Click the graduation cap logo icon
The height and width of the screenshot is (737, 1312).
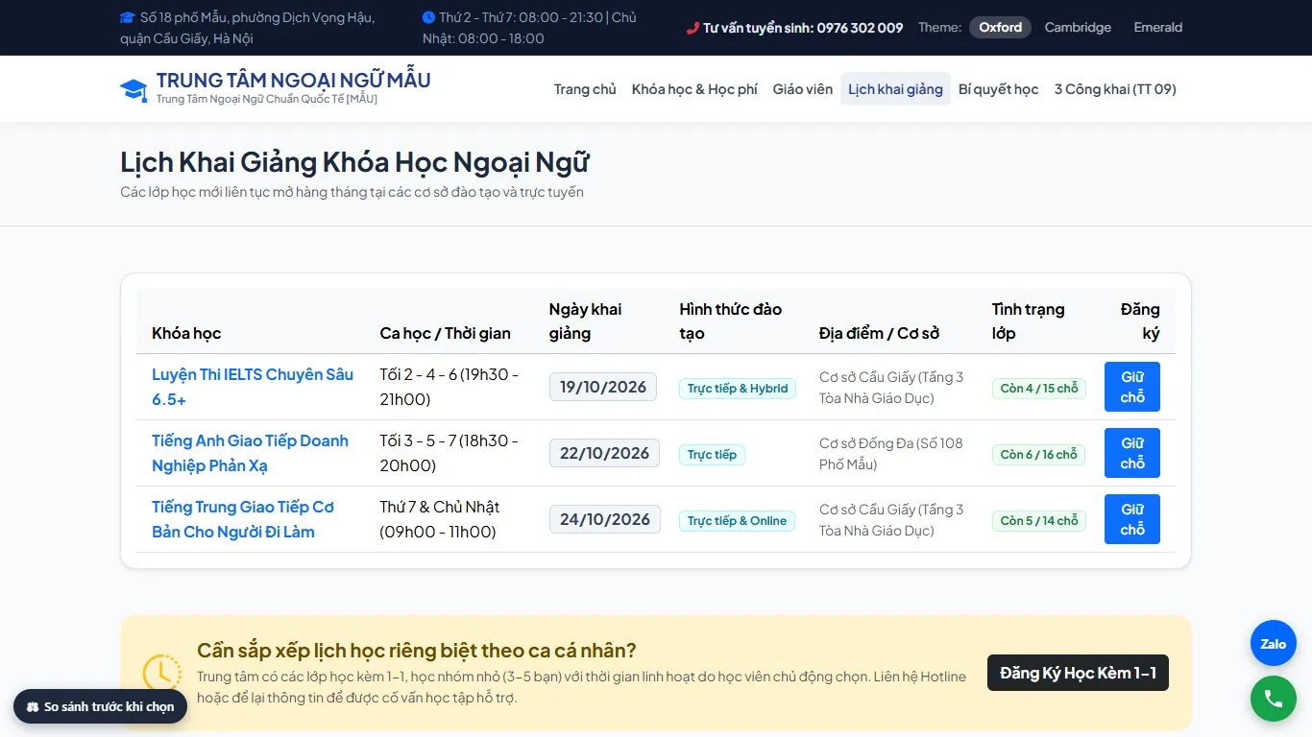pyautogui.click(x=134, y=89)
